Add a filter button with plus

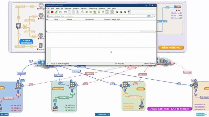(154, 16)
